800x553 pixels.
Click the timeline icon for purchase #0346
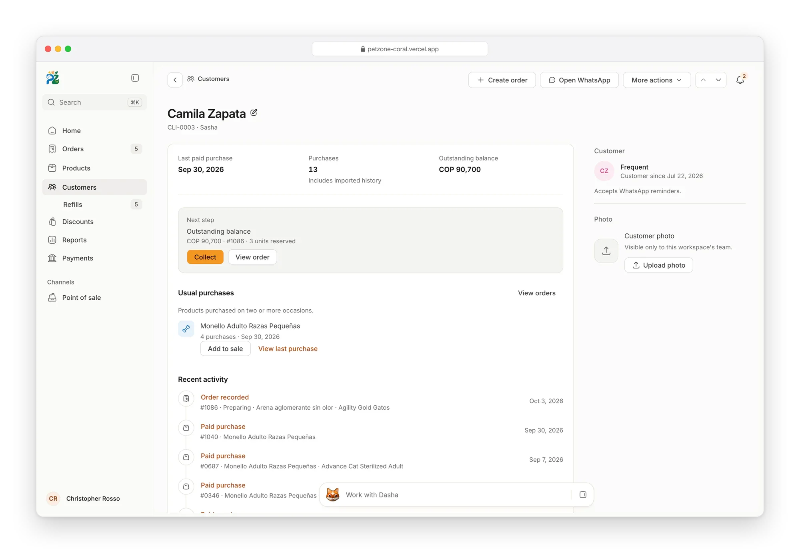[186, 487]
